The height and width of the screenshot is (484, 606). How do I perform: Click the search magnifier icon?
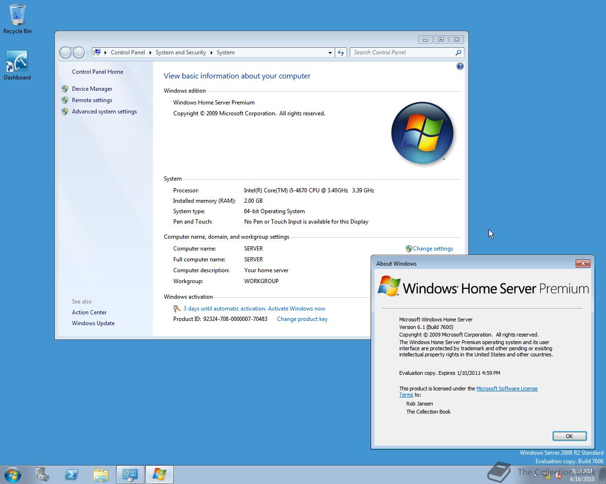click(458, 52)
